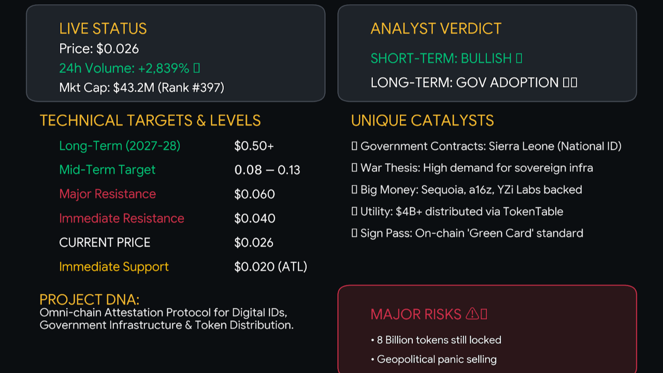This screenshot has width=663, height=373.
Task: Click the icon before Big Money line
Action: 354,190
